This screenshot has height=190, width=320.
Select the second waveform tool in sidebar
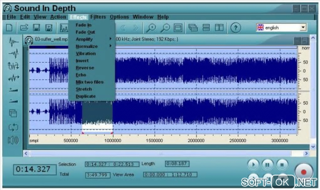coord(14,54)
